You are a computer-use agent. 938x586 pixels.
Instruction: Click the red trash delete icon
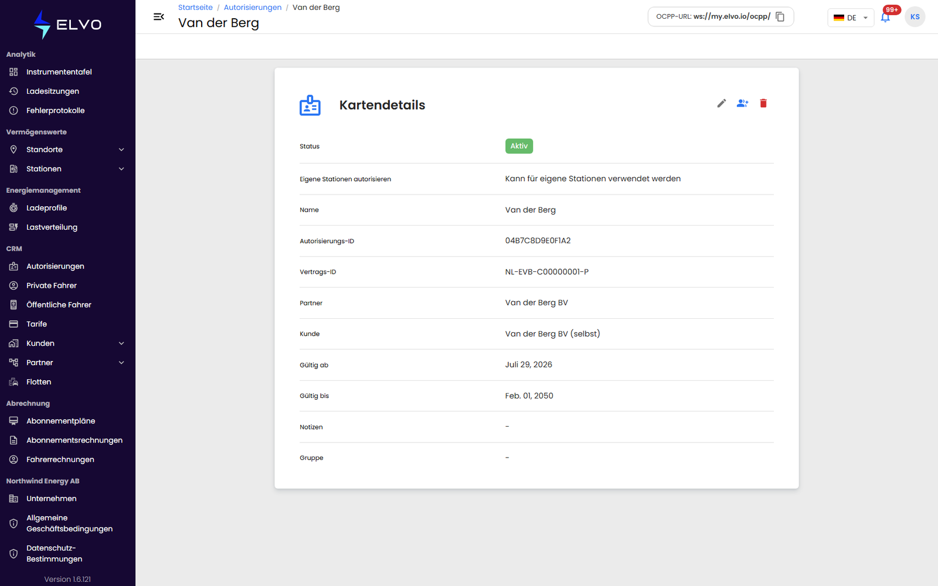pyautogui.click(x=763, y=103)
